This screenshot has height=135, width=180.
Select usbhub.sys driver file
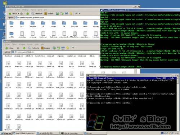(29, 117)
